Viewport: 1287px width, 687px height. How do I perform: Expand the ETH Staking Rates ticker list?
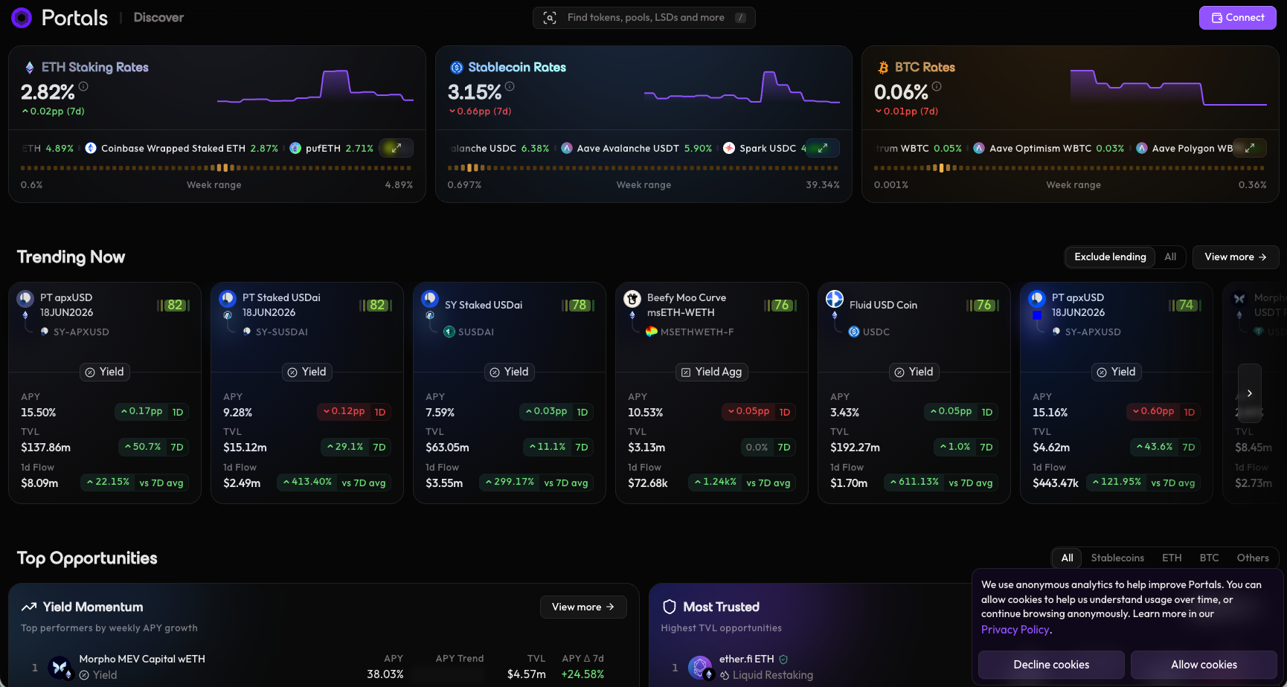point(397,148)
